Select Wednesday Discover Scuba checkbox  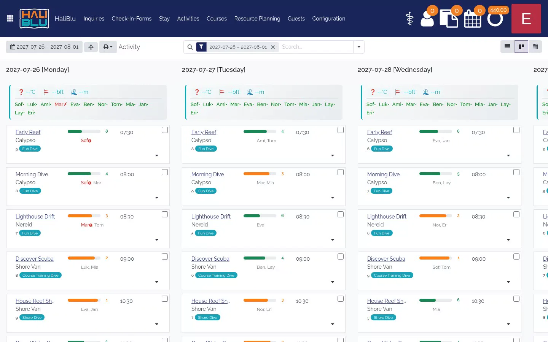tap(516, 256)
